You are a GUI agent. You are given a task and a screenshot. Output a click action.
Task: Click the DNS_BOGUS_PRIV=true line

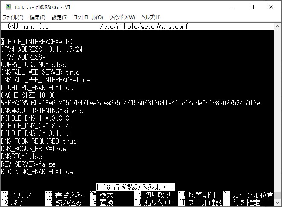coord(33,149)
